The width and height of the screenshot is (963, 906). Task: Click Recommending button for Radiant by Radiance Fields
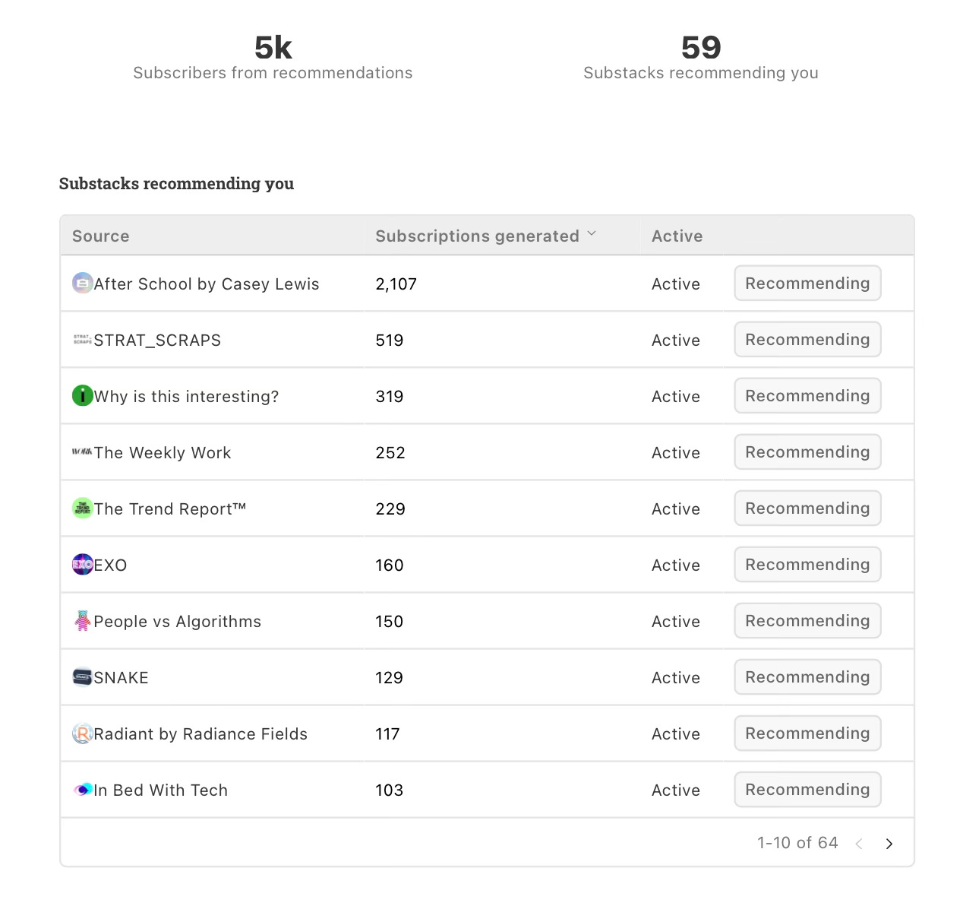coord(807,733)
